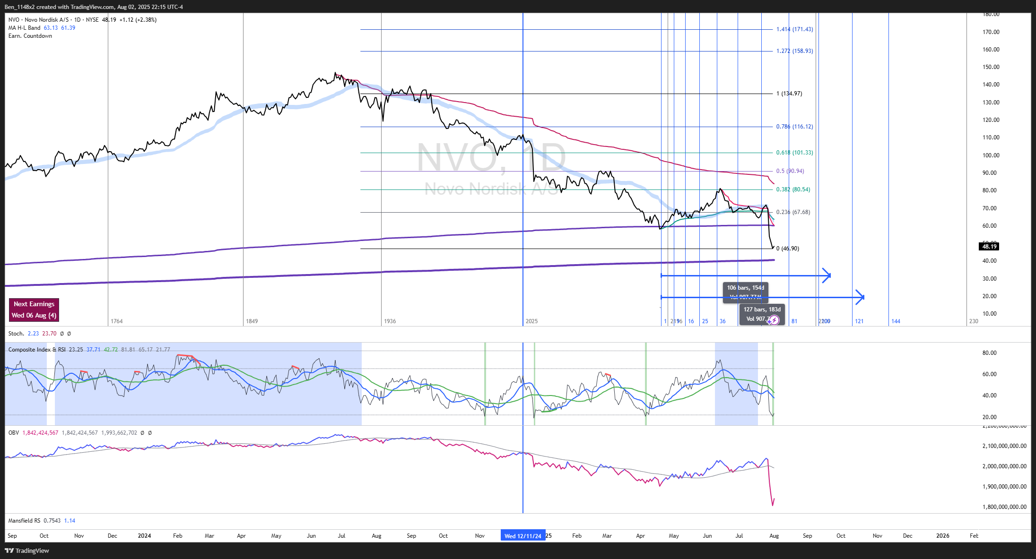Click the Wed 12/11/24 date label
The width and height of the screenshot is (1036, 559).
point(522,536)
